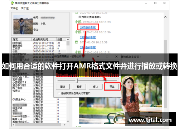The image size is (179, 129).
Task: Click the app logo icon in title bar
Action: [x=12, y=3]
